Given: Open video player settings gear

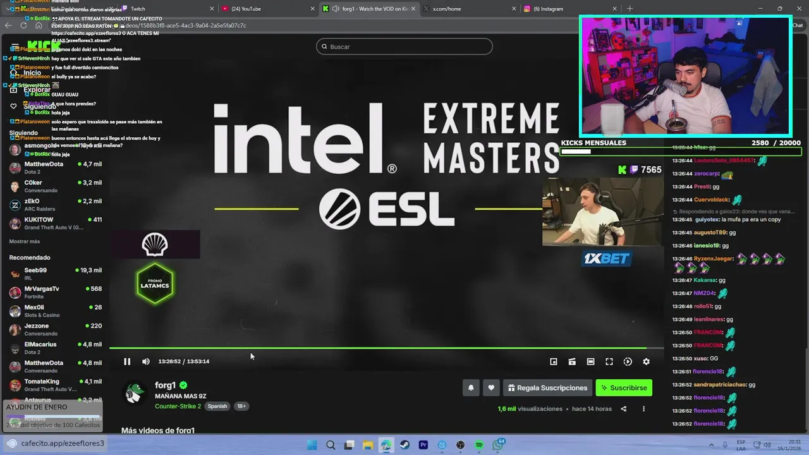Looking at the screenshot, I should click(x=646, y=361).
